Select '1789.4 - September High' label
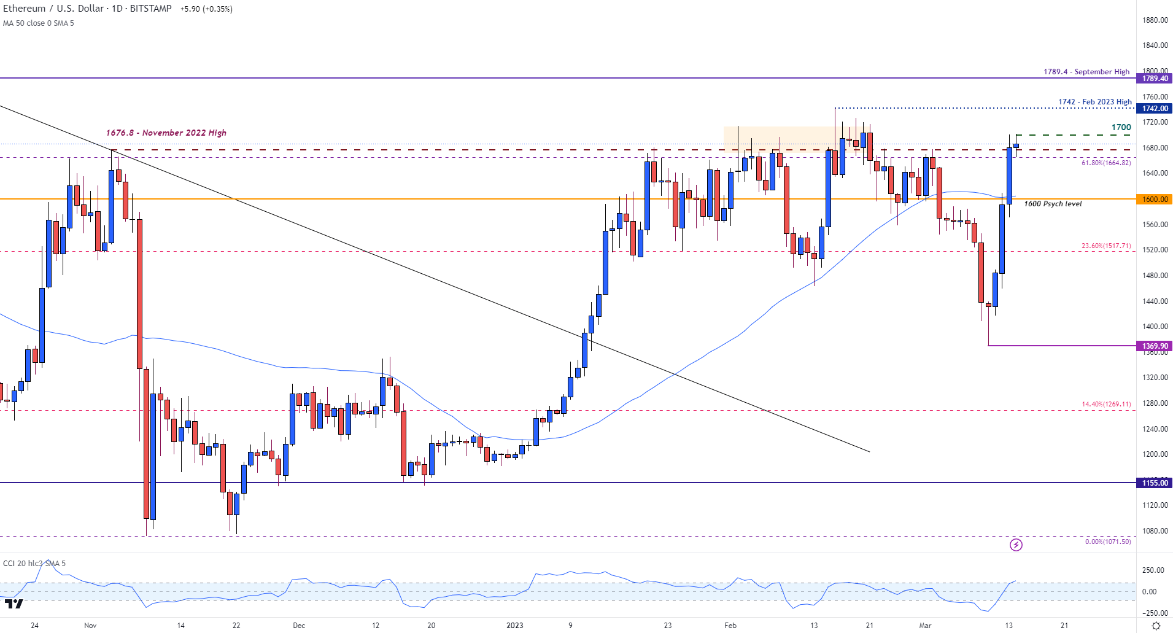This screenshot has width=1173, height=633. click(1086, 72)
